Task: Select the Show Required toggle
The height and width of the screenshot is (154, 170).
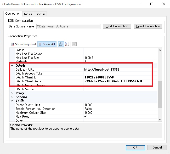Action: pyautogui.click(x=23, y=44)
